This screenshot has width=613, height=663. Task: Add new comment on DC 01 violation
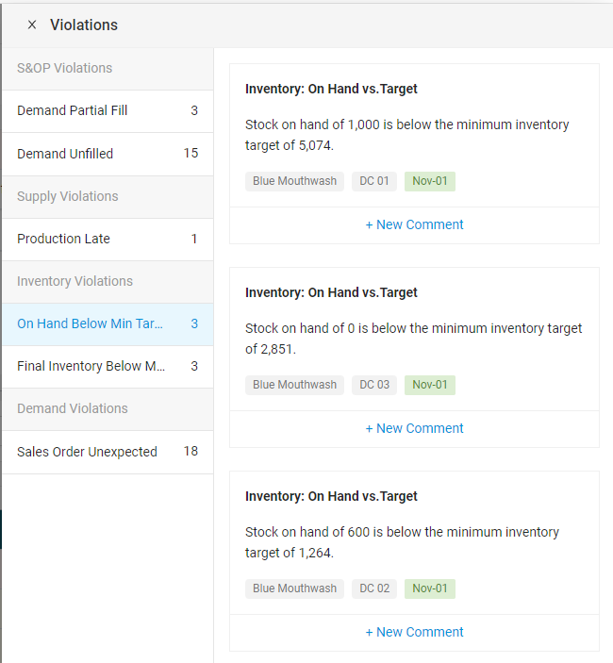pyautogui.click(x=414, y=224)
